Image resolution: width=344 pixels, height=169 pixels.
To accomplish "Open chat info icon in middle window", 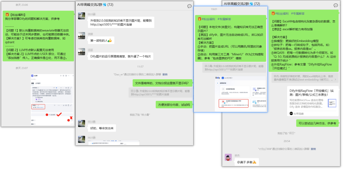I will pyautogui.click(x=190, y=6).
